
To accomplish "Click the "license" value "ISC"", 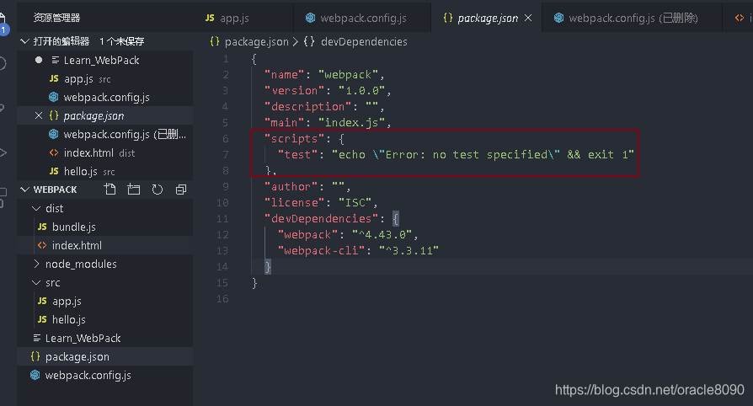I will point(355,202).
